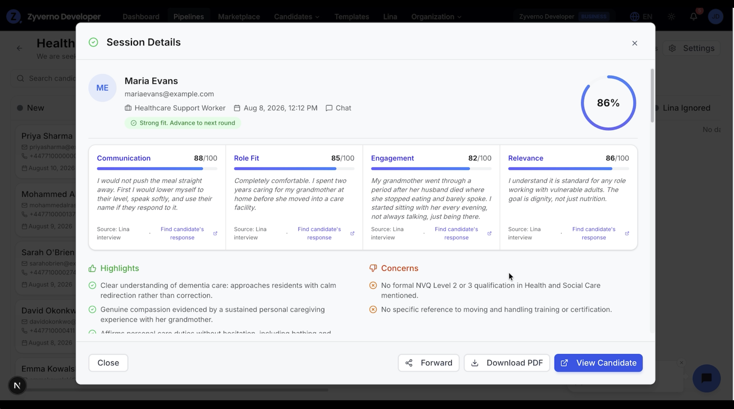Open the EN language selector
The height and width of the screenshot is (409, 734).
[x=641, y=16]
